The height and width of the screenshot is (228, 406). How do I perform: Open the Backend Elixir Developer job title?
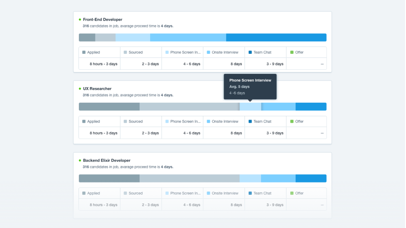(x=106, y=161)
